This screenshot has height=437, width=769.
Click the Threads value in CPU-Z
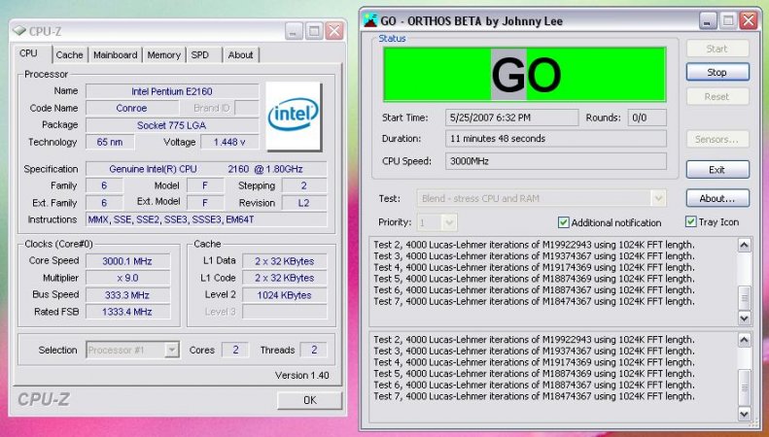314,350
